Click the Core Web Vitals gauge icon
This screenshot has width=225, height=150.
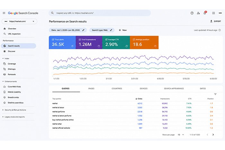click(4, 87)
